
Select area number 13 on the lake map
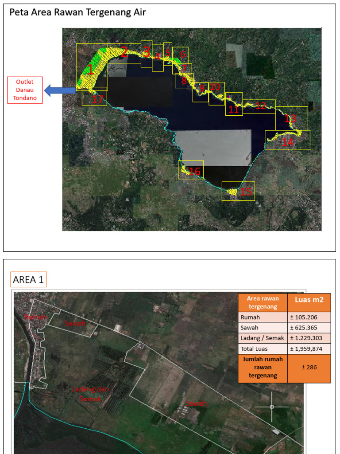290,118
